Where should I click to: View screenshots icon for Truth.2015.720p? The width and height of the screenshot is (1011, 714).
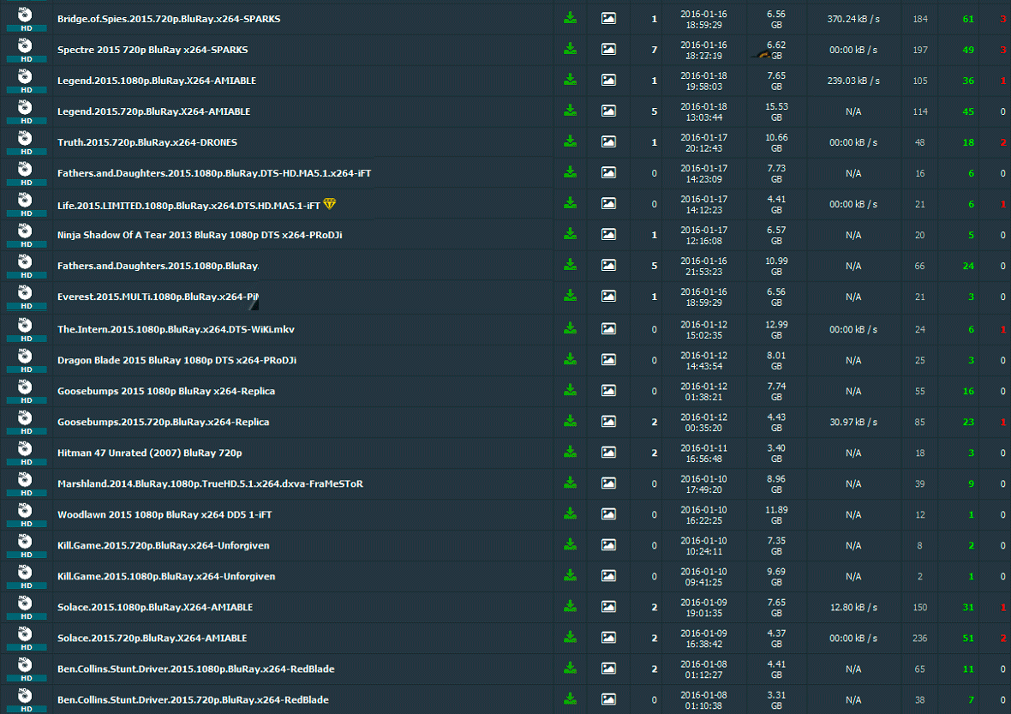608,142
